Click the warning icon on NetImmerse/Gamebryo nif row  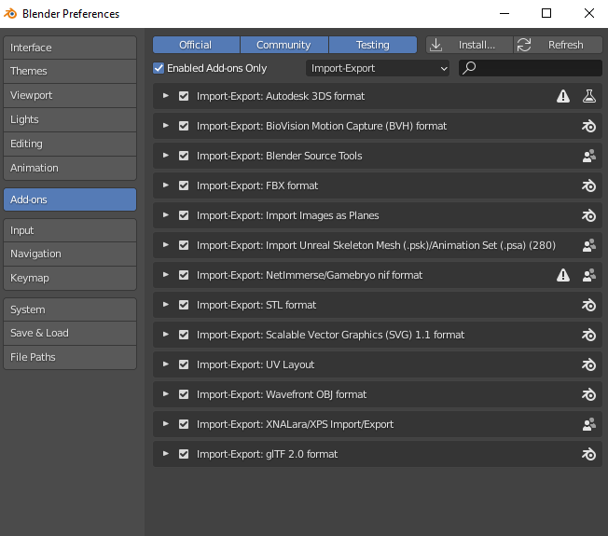[x=563, y=275]
